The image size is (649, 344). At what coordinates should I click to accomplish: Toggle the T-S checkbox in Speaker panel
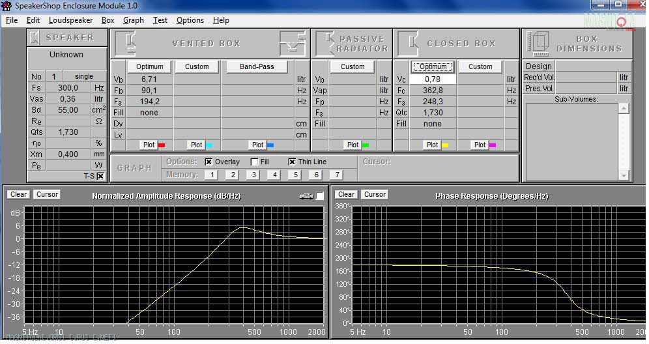pos(100,176)
